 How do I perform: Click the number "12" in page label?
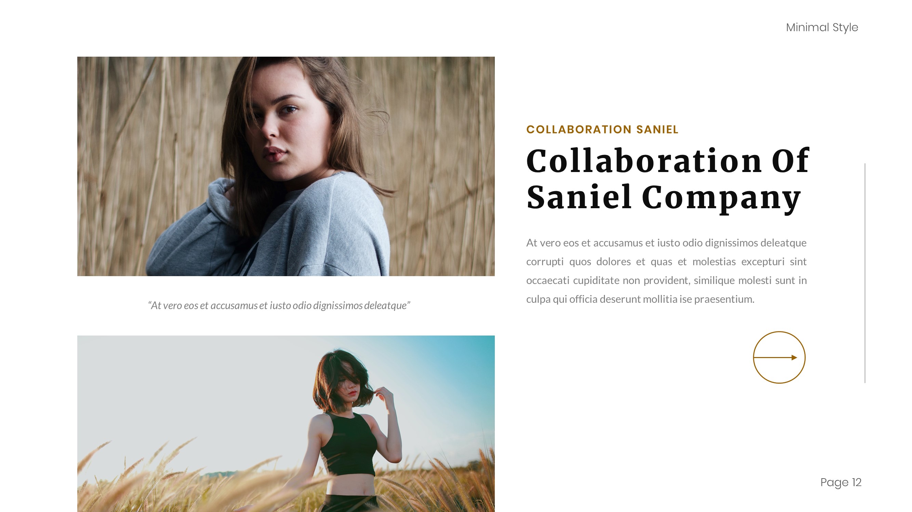click(x=856, y=482)
